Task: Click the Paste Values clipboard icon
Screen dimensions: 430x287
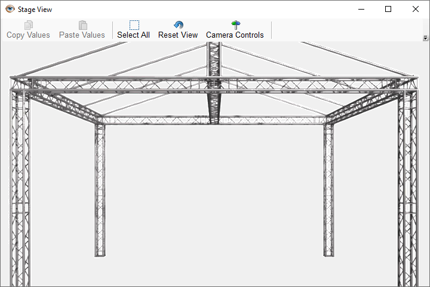Action: [x=82, y=25]
